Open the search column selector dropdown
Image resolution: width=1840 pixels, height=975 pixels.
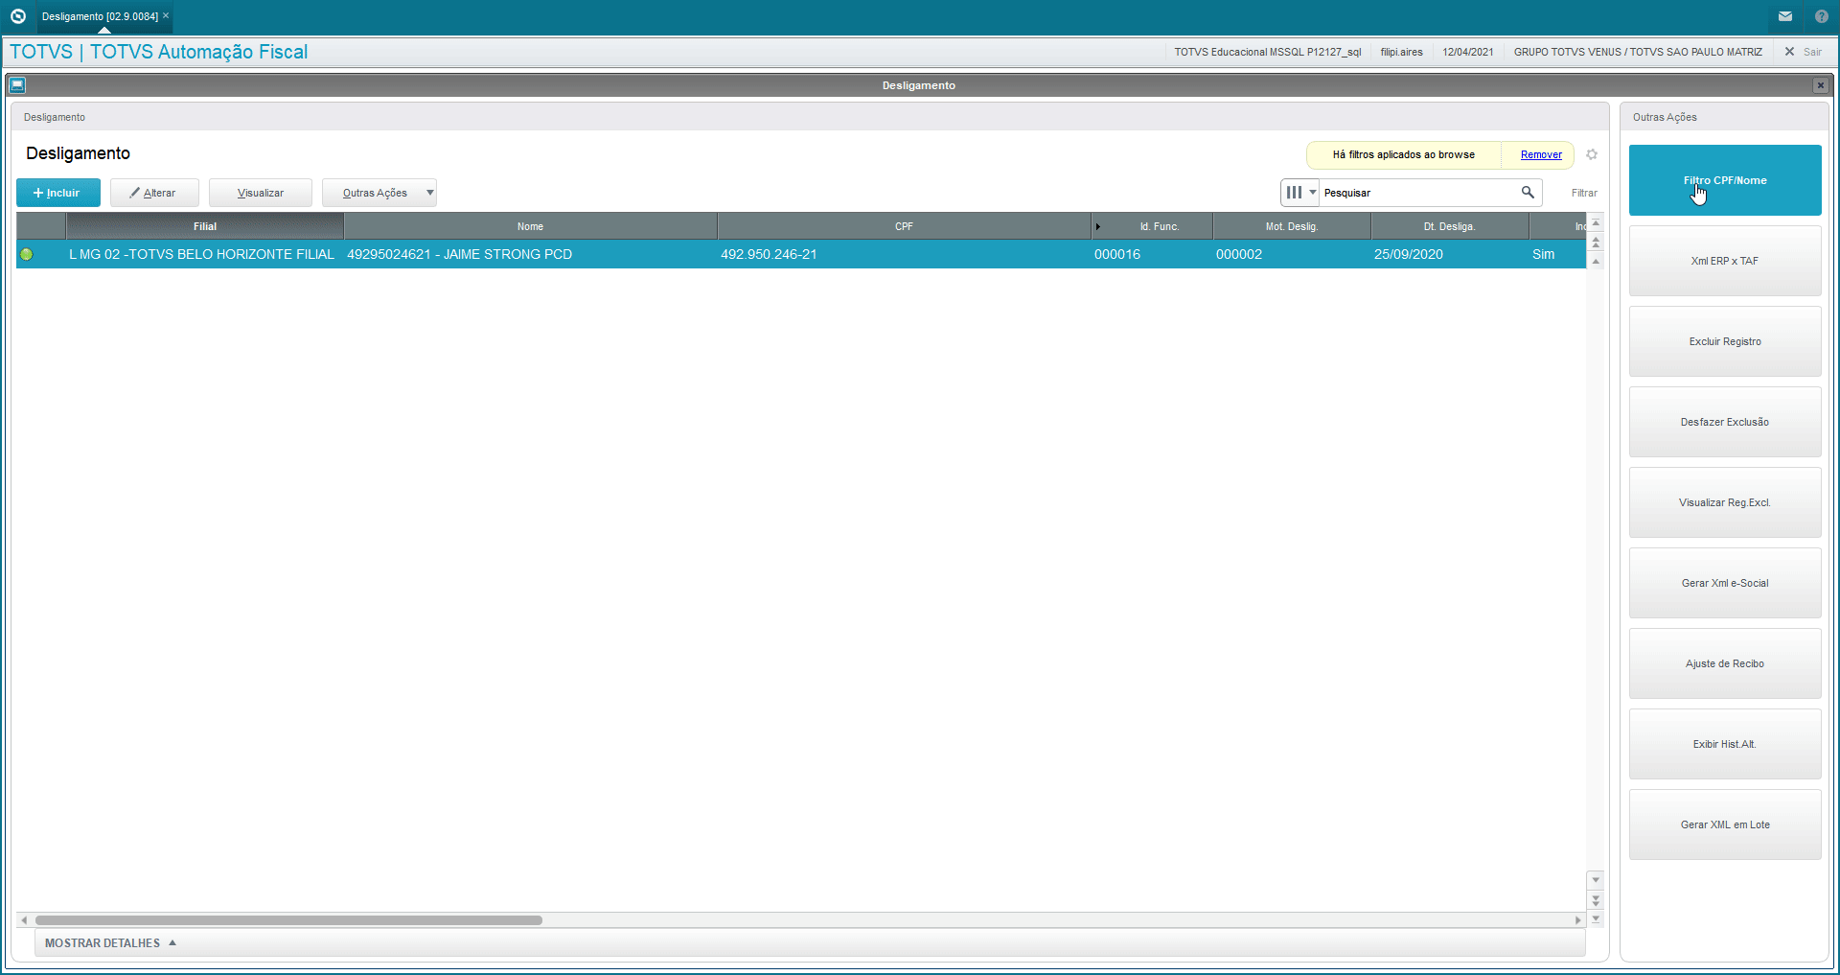(1300, 193)
